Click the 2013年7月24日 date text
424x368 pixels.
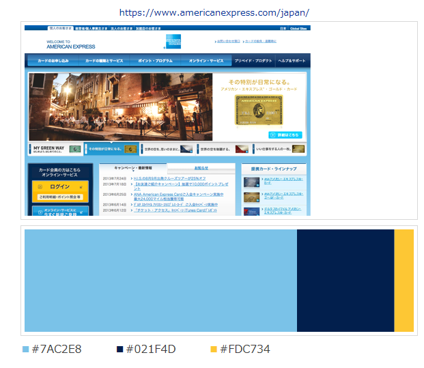[115, 178]
